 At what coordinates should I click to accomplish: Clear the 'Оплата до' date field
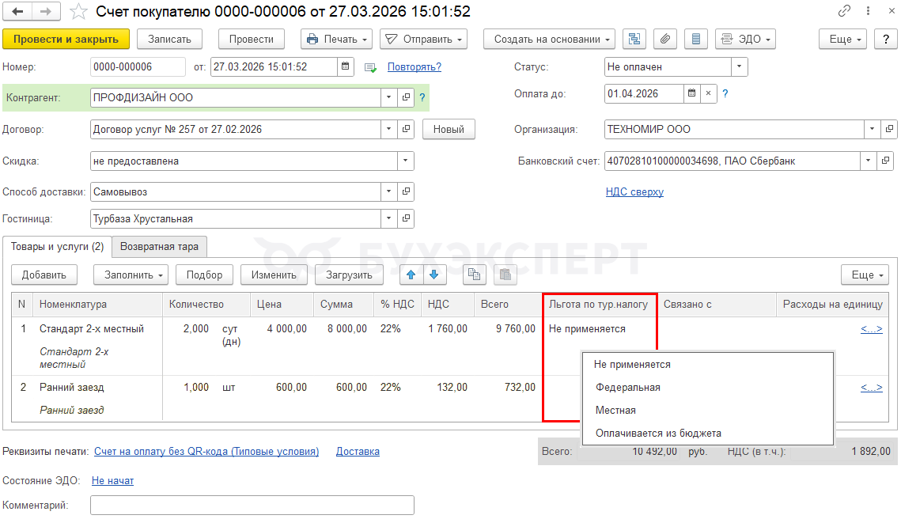pyautogui.click(x=708, y=93)
